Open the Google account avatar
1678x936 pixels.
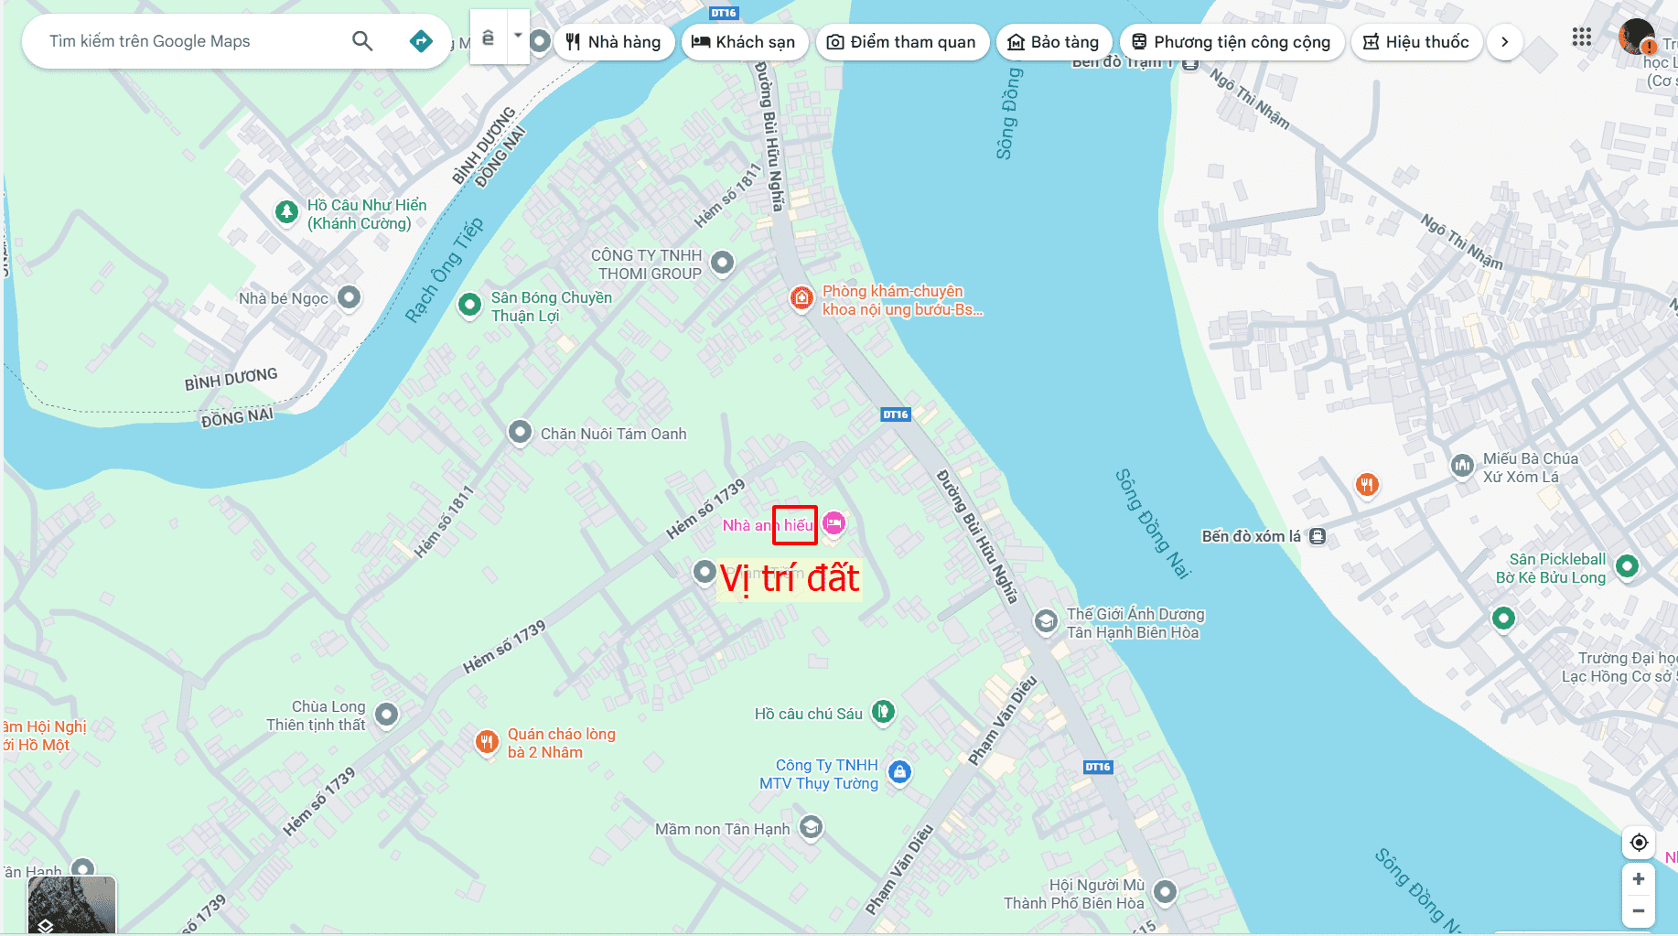tap(1636, 38)
